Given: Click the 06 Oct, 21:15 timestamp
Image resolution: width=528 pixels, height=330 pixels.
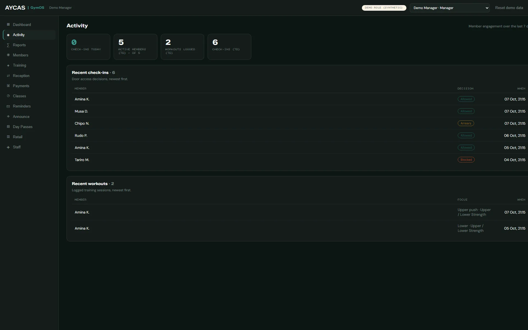Looking at the screenshot, I should (515, 136).
